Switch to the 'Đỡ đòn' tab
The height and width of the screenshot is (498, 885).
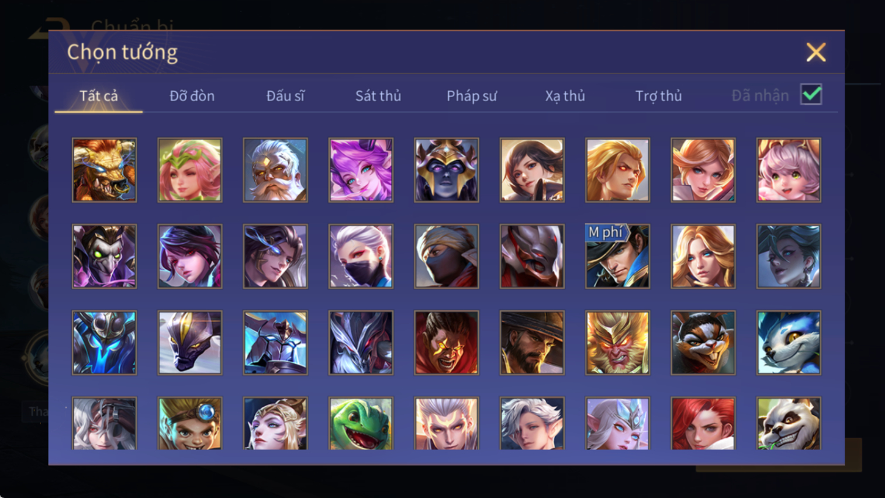coord(192,96)
